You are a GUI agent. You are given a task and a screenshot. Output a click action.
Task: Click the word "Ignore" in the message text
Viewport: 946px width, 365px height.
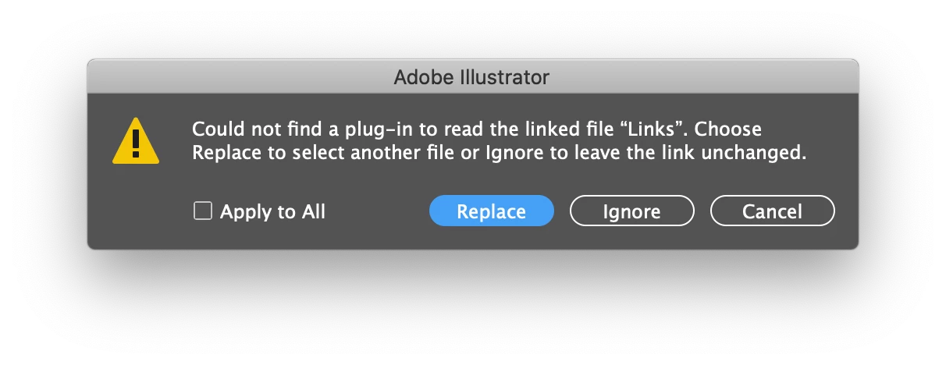(512, 154)
